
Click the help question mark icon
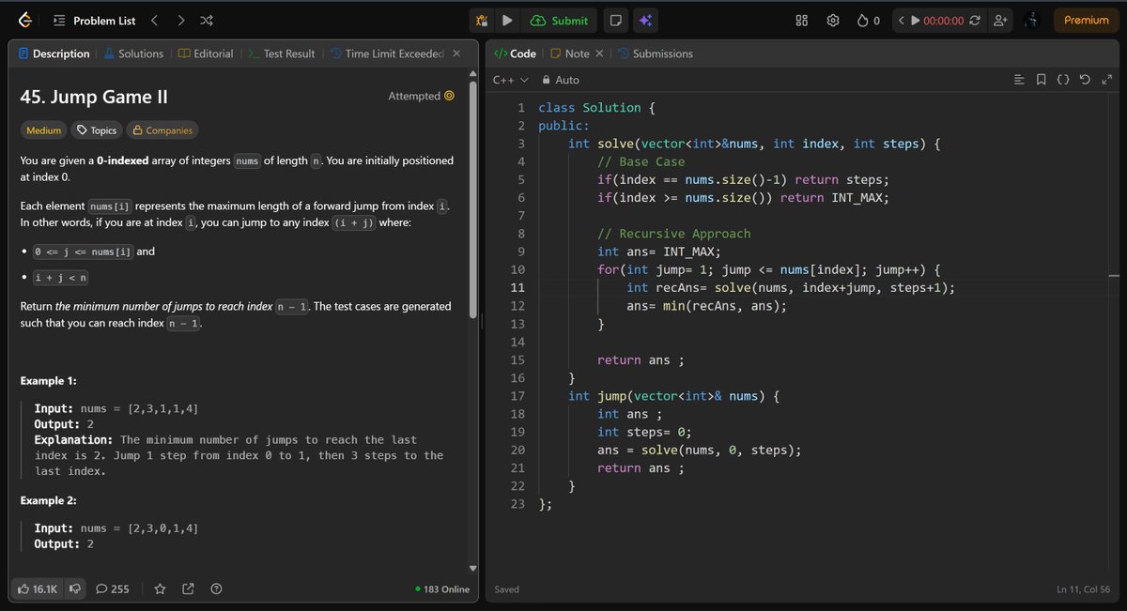tap(216, 589)
